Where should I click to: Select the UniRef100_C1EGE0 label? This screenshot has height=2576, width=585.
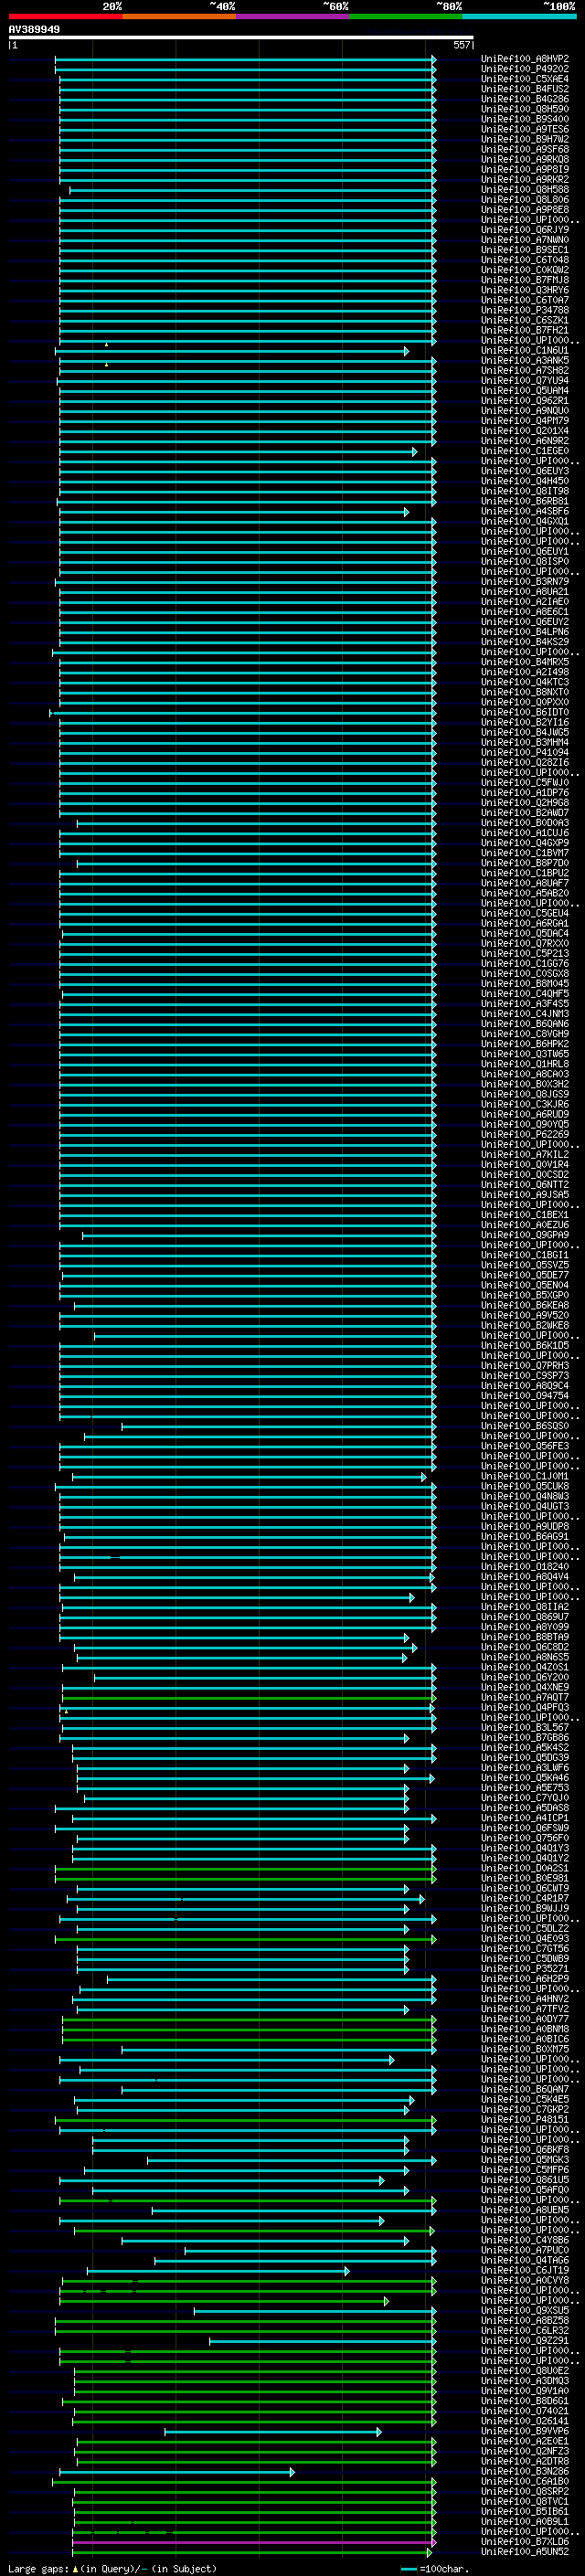tap(525, 451)
